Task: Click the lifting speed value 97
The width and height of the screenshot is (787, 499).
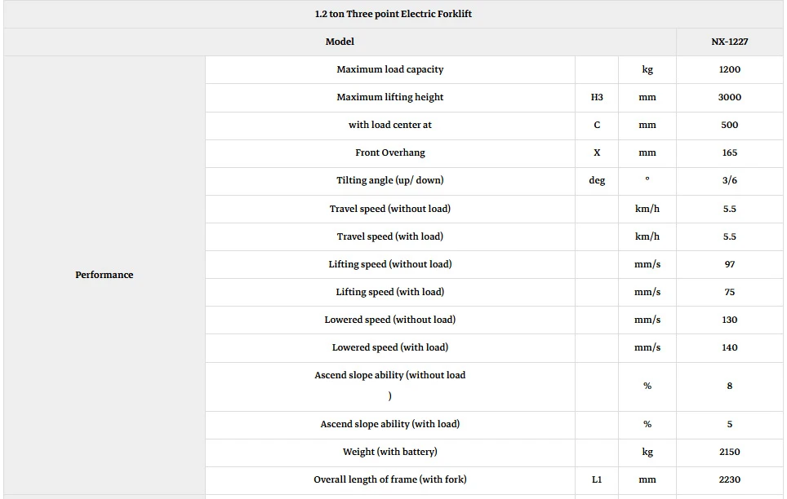Action: pos(729,264)
